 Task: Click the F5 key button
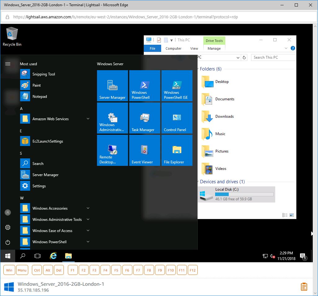(x=116, y=270)
